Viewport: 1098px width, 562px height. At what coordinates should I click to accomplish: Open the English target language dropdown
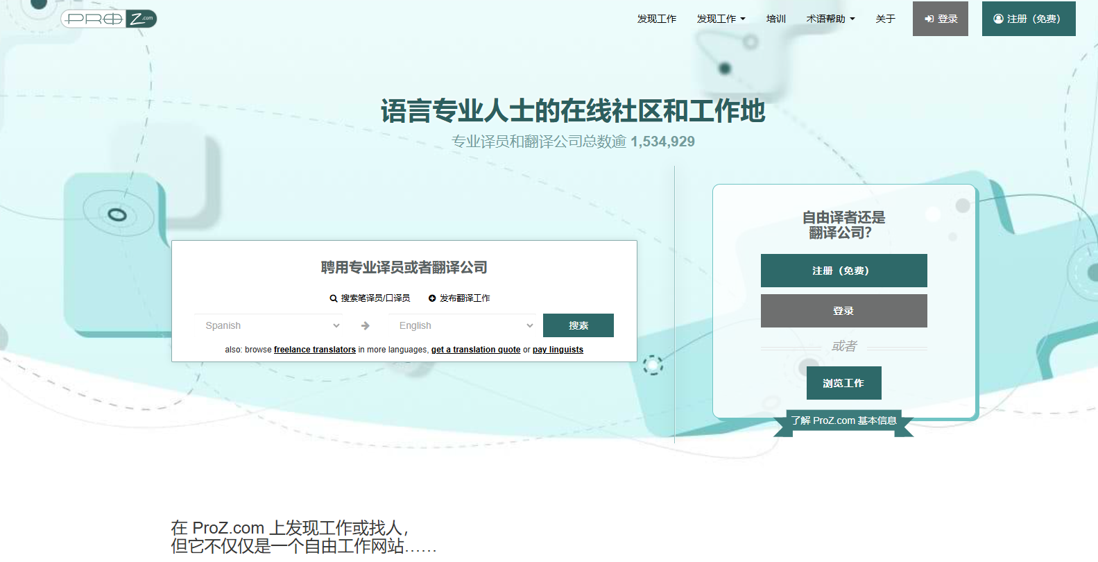(x=465, y=325)
